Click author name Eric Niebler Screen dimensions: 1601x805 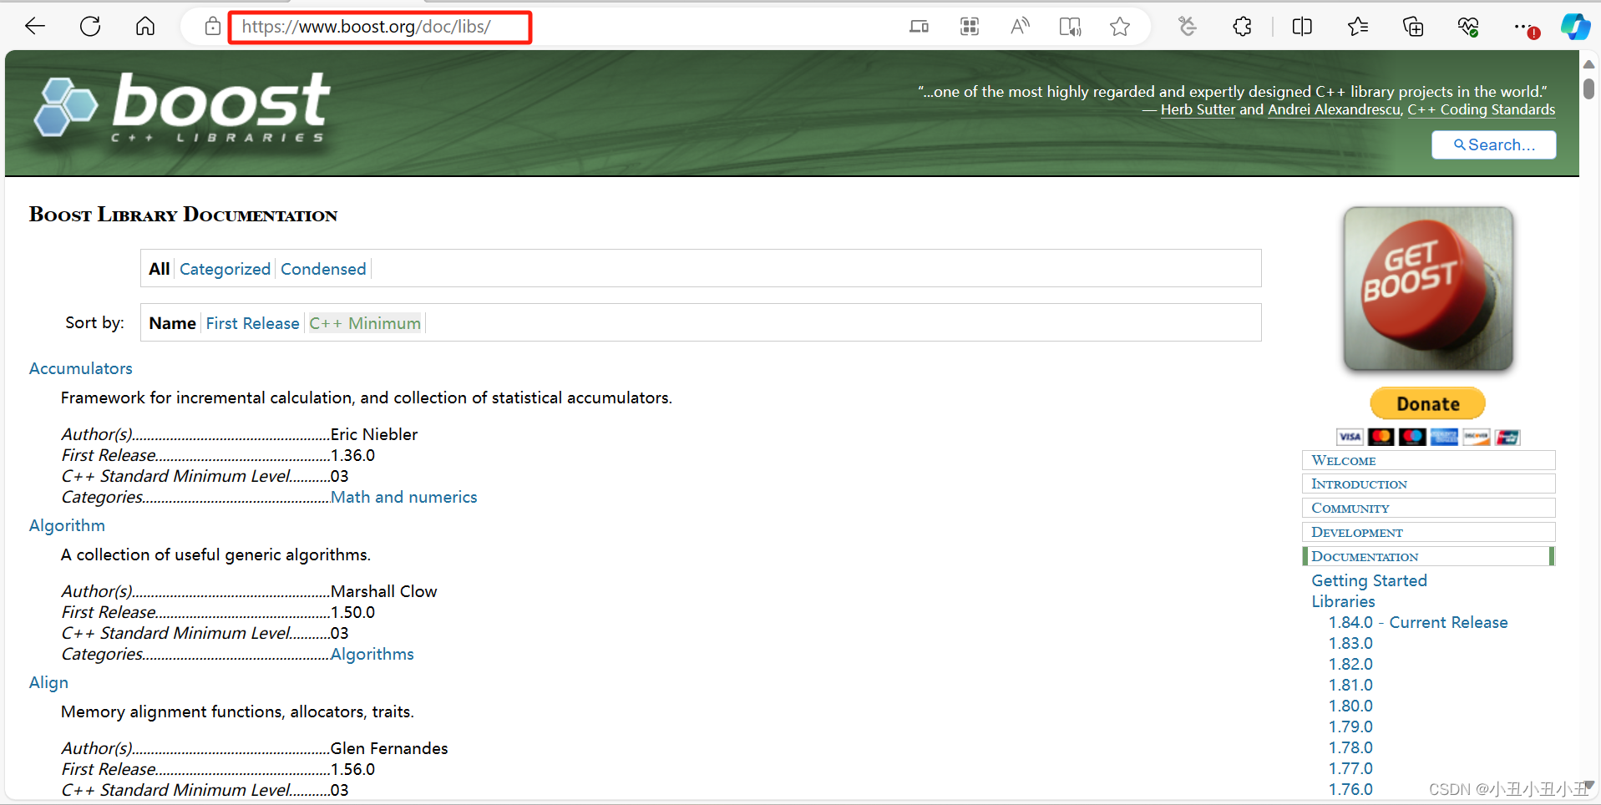coord(374,434)
